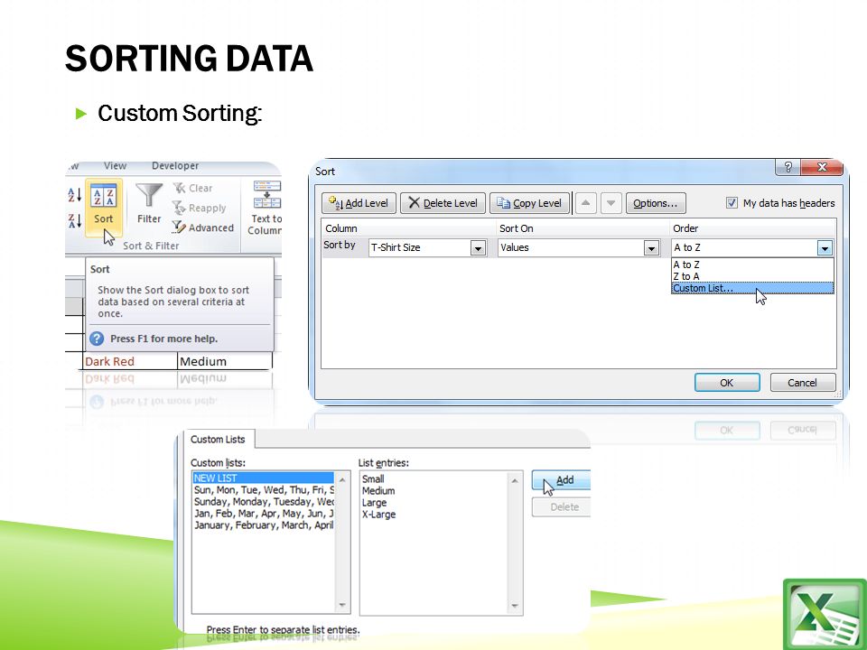Choose Custom List from the order list
Image resolution: width=867 pixels, height=650 pixels.
(x=752, y=288)
